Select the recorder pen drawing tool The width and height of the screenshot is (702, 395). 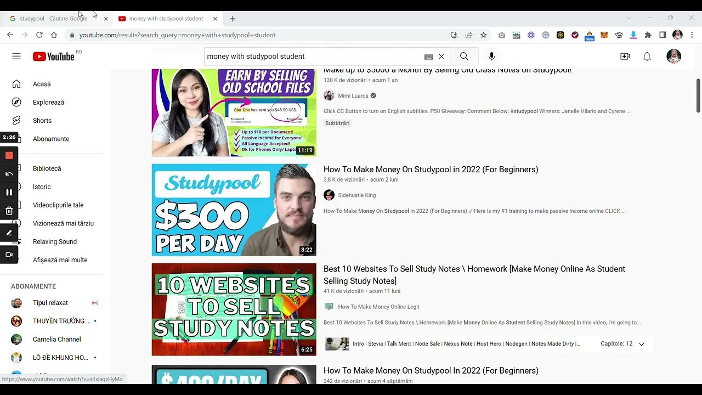tap(9, 233)
